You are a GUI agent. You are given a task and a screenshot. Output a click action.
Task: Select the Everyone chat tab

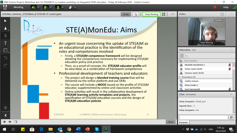click(184, 122)
